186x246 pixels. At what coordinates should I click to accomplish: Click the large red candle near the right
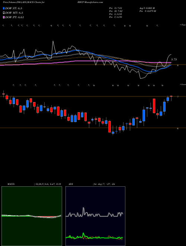154,106
